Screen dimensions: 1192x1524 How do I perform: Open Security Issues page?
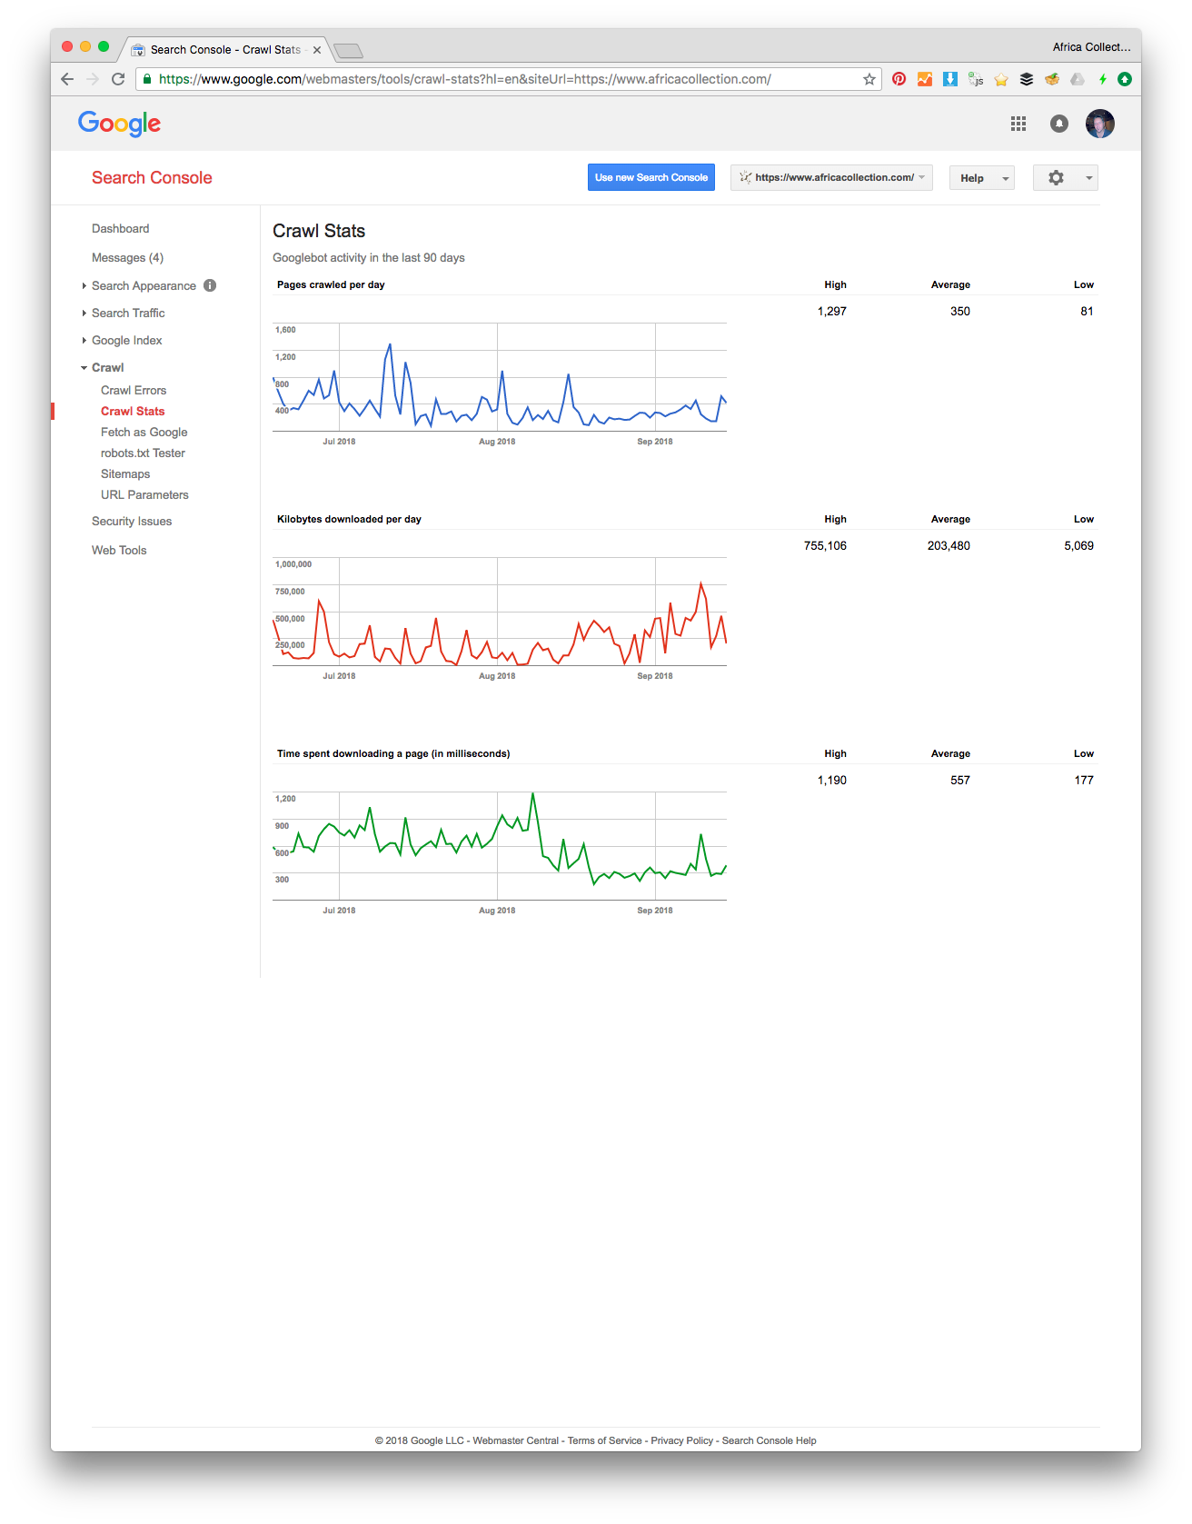click(132, 521)
